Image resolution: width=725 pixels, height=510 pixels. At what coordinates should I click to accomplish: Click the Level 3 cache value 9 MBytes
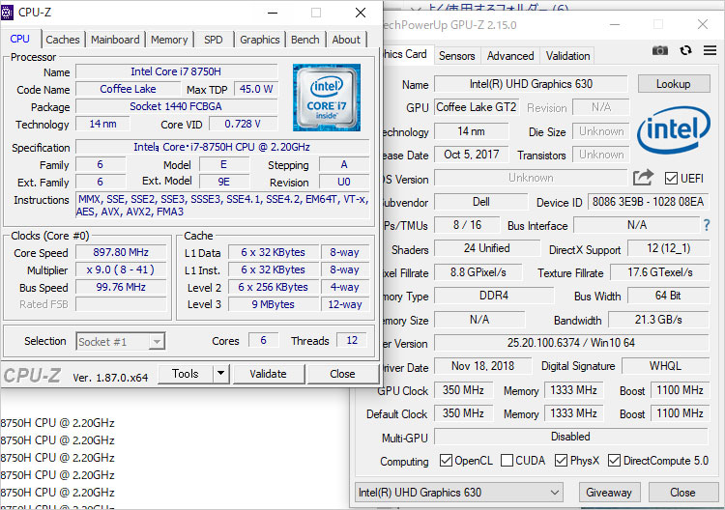click(x=274, y=304)
